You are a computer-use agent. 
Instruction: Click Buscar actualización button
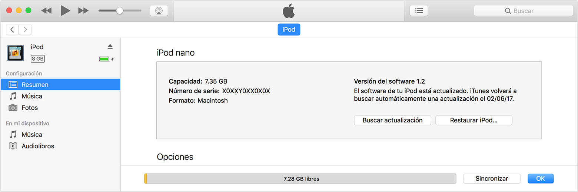click(392, 120)
